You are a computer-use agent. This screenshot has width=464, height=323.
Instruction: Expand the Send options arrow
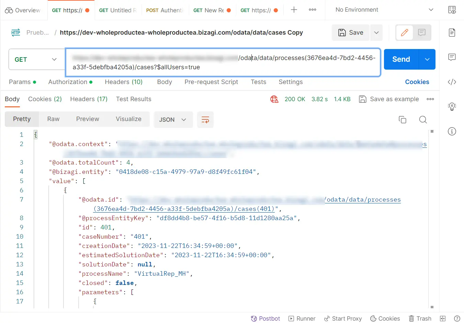[427, 59]
